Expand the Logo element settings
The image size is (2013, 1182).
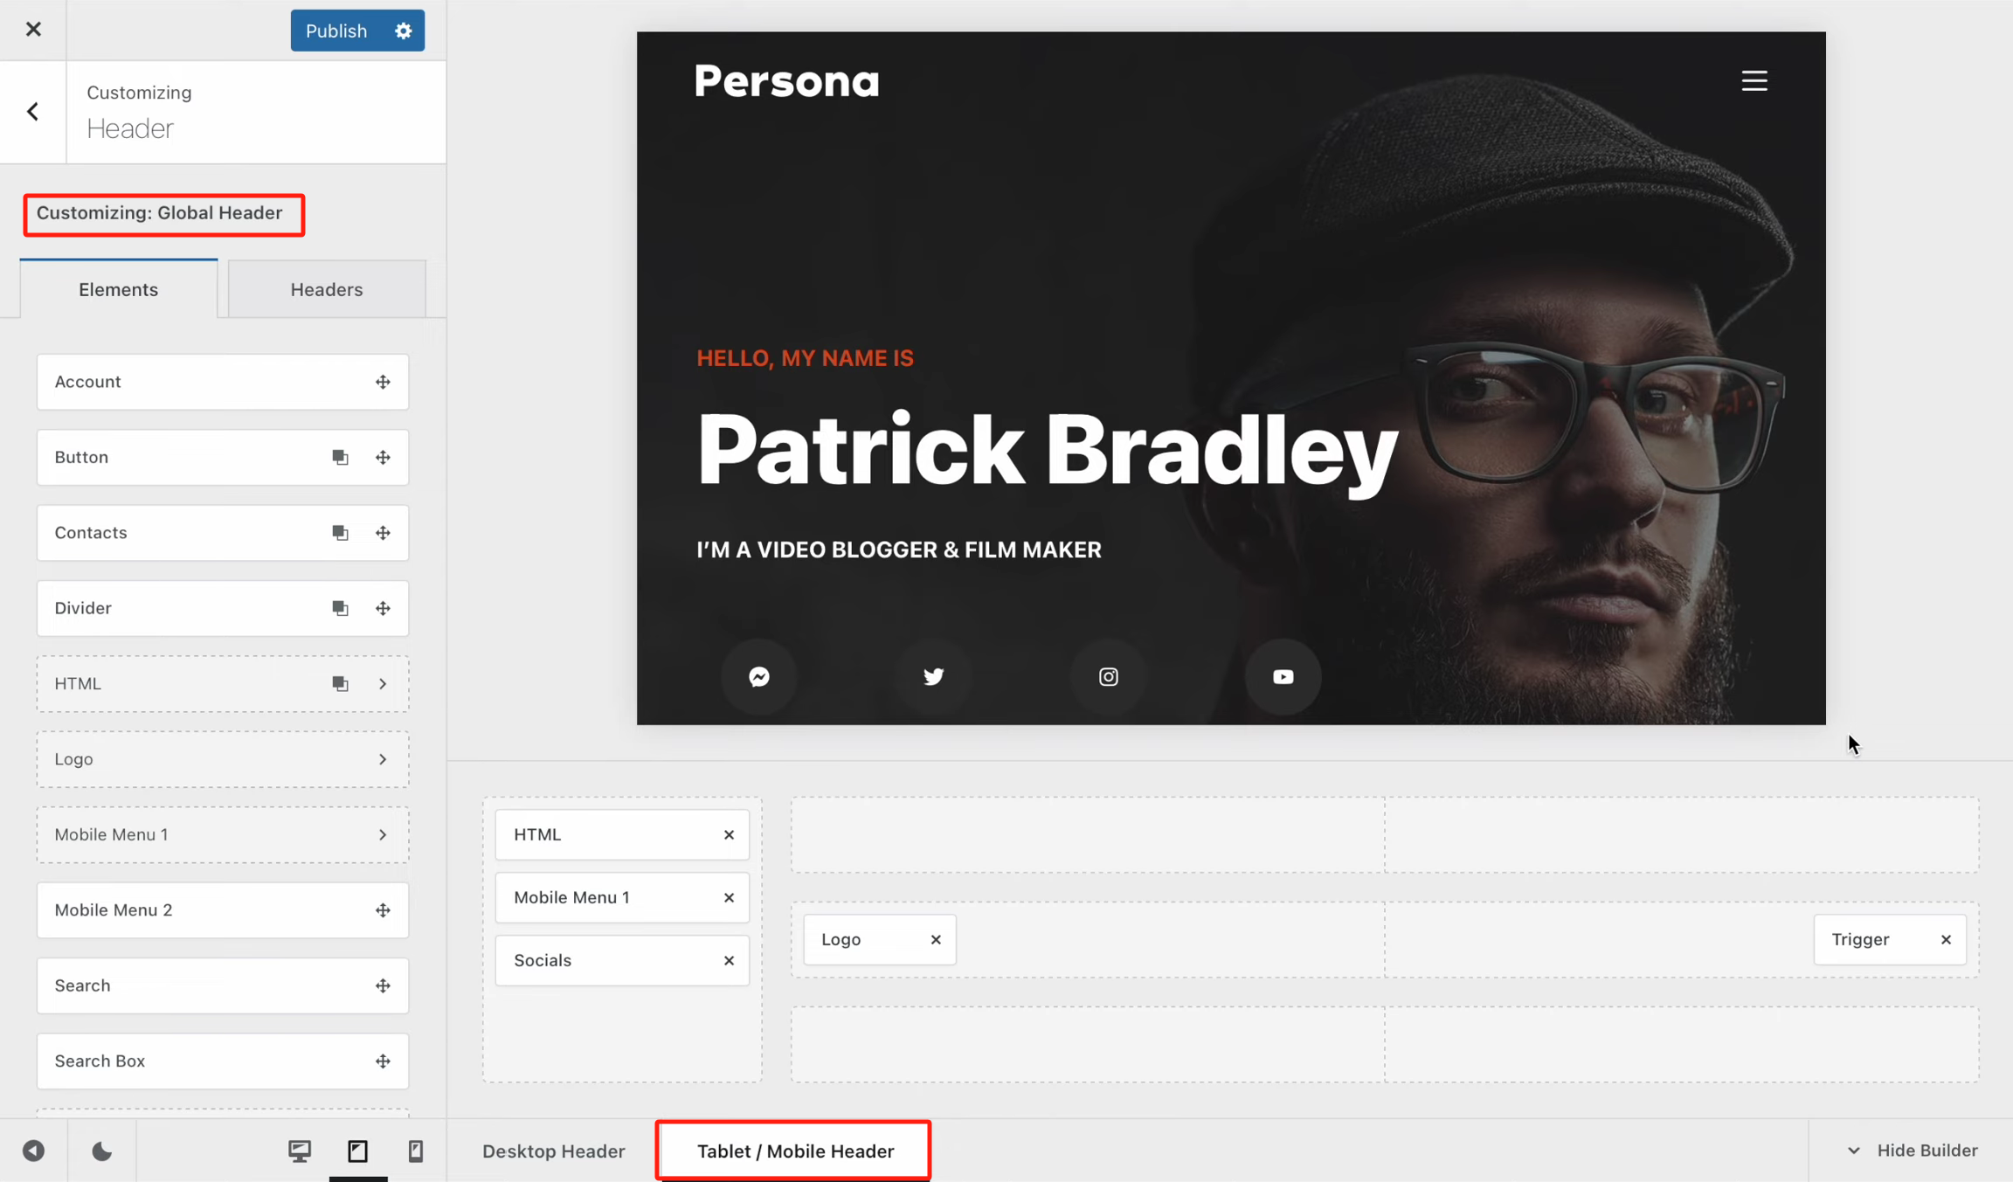coord(383,759)
